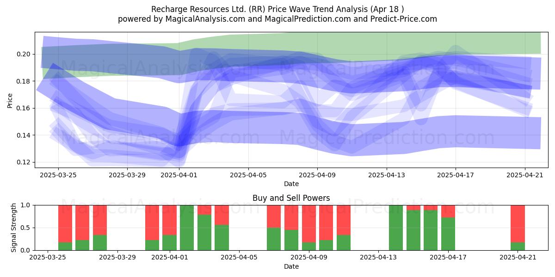Click the 2025-04-13 tick under the powers chart
555x277 pixels.
(378, 258)
